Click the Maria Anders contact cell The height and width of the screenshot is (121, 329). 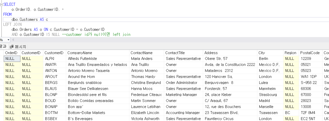click(147, 59)
